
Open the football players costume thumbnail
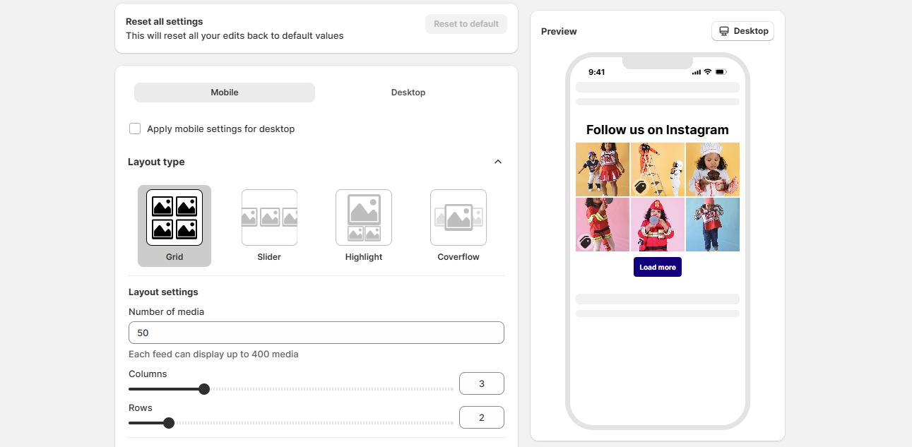point(603,169)
